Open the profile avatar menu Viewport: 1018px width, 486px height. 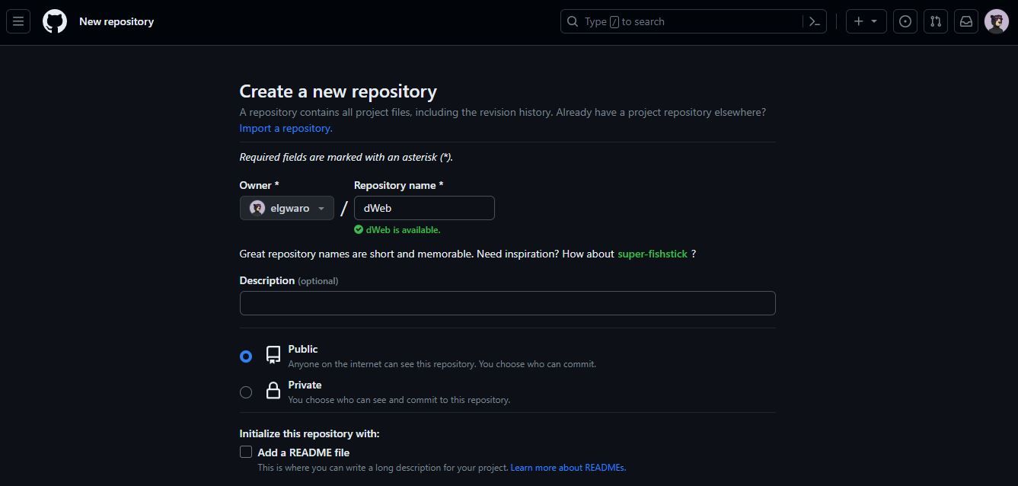pyautogui.click(x=996, y=21)
